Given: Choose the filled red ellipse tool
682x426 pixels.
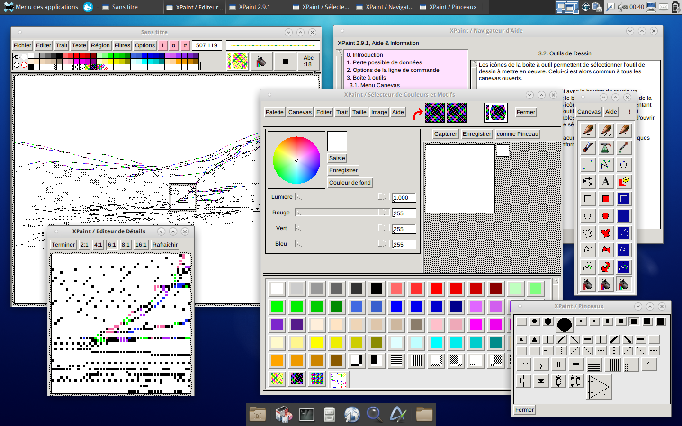Looking at the screenshot, I should coord(606,216).
